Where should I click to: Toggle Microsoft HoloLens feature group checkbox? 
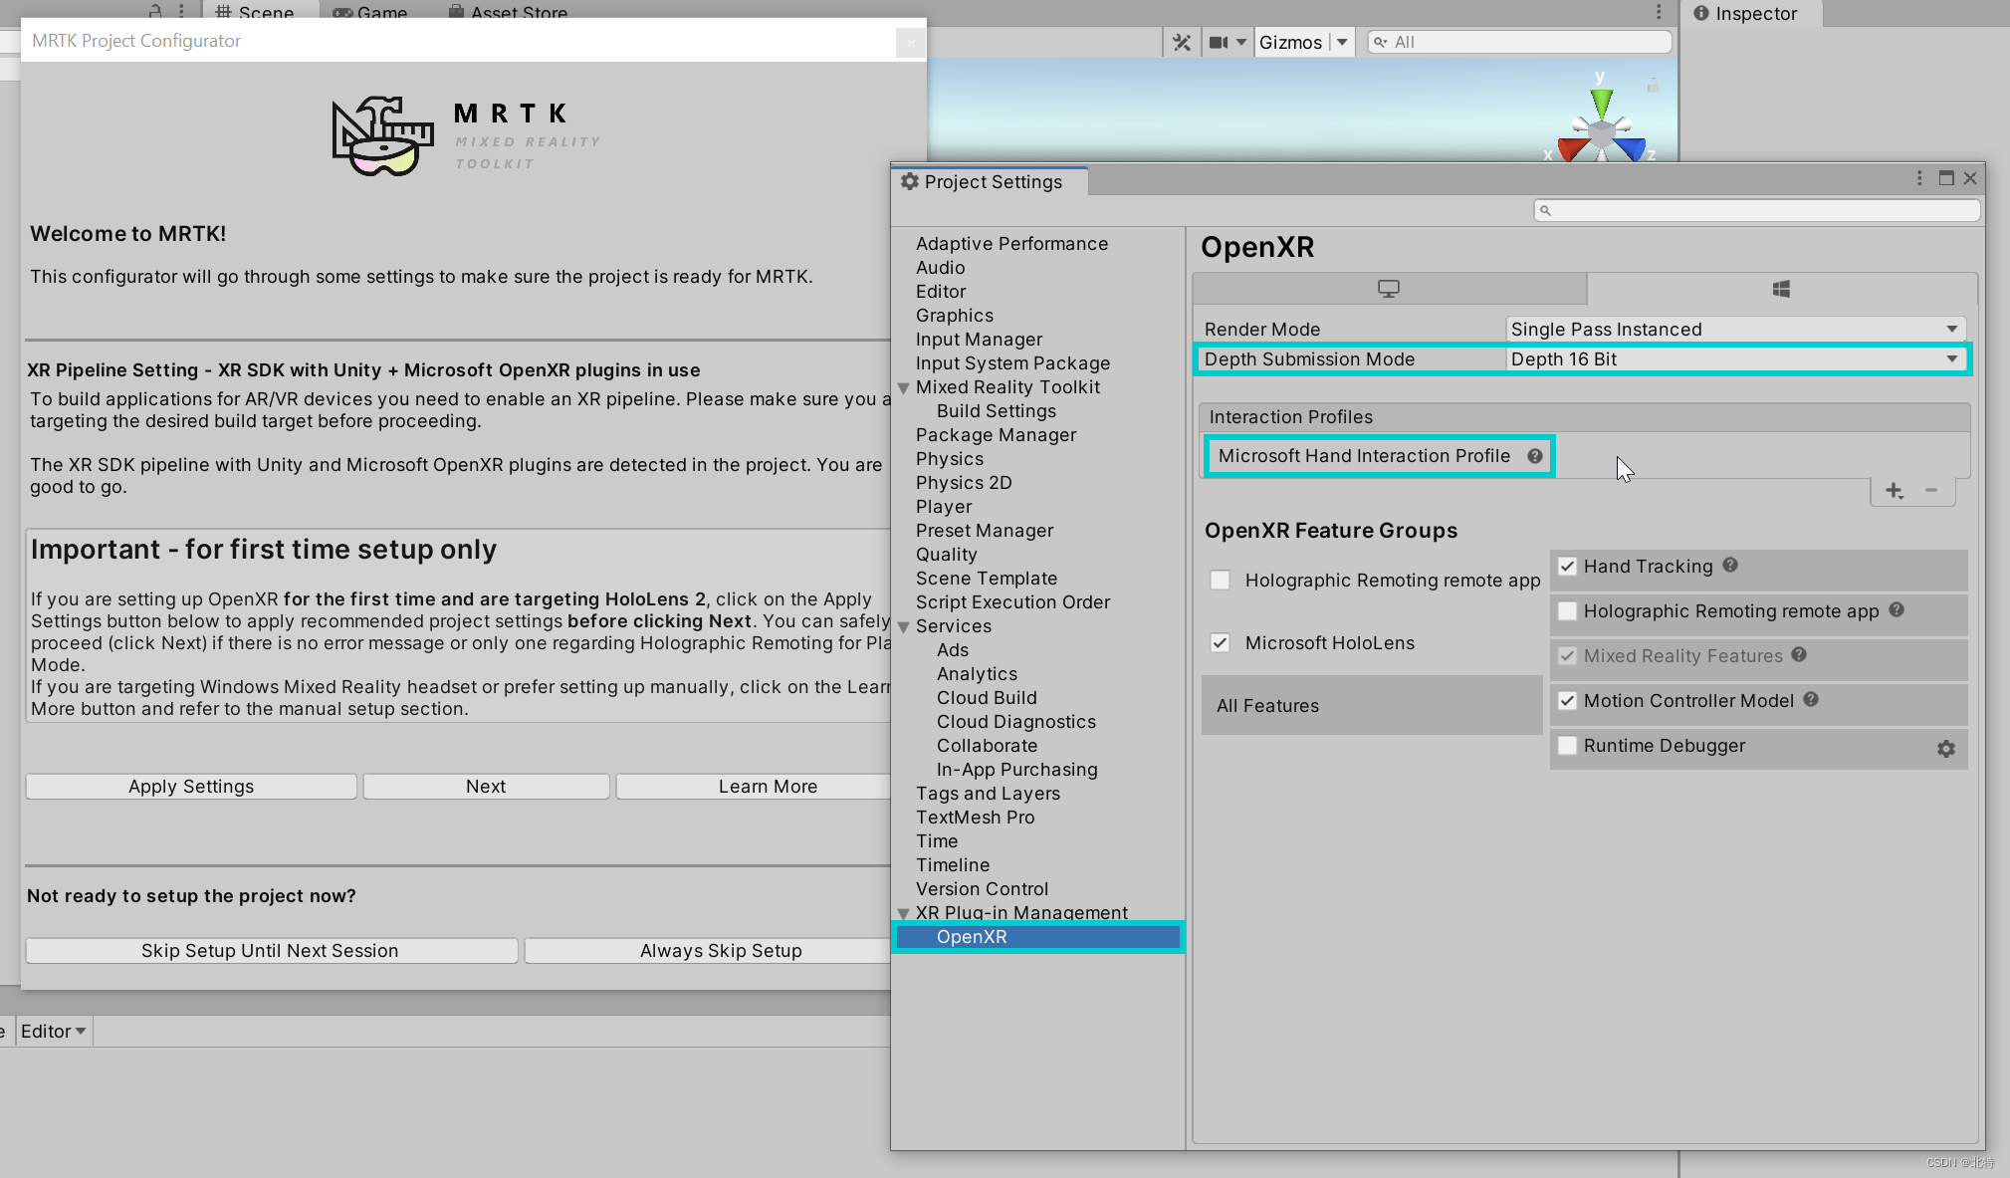(1220, 643)
